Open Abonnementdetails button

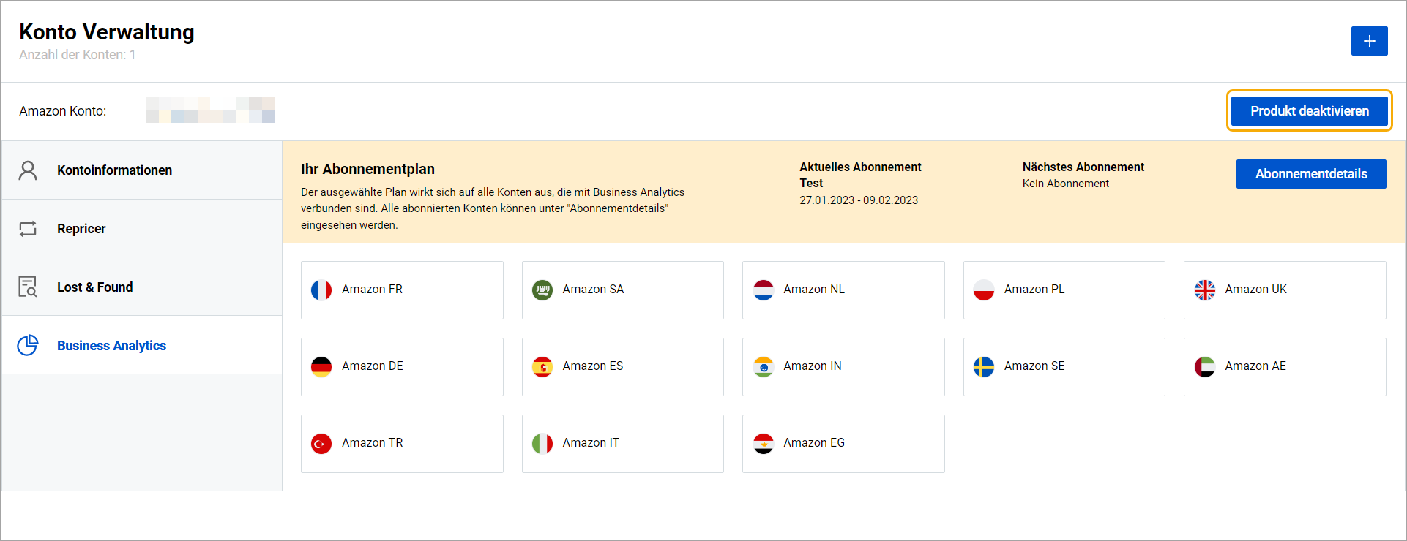(1311, 174)
